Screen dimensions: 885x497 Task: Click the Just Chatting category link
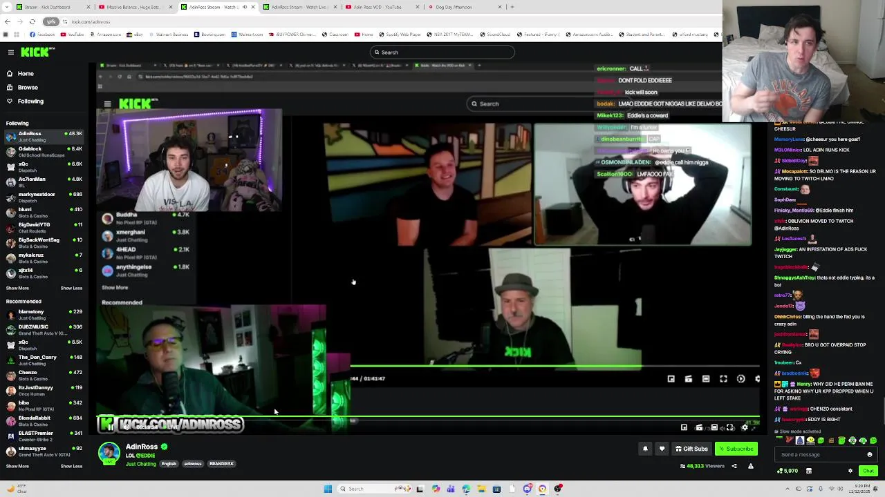[141, 464]
